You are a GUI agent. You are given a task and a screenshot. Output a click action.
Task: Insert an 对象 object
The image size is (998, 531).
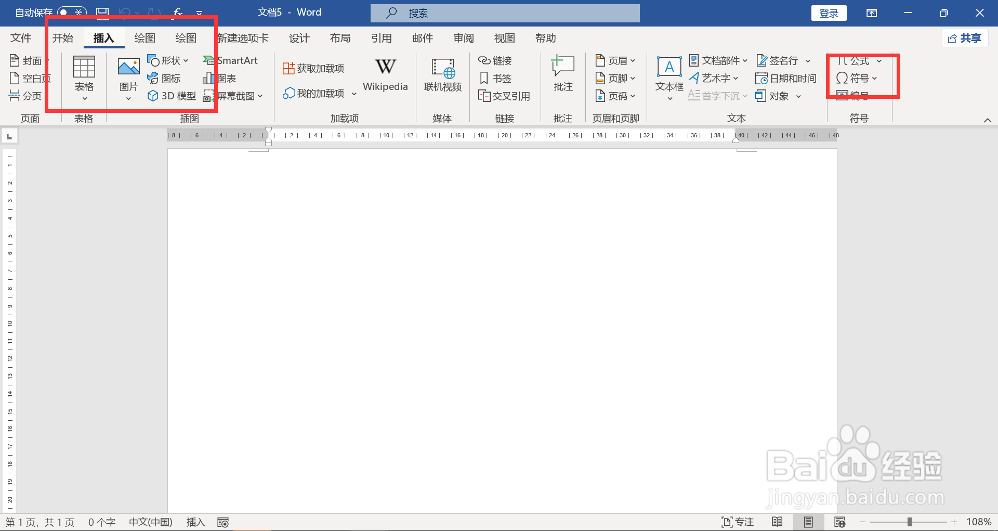click(778, 96)
